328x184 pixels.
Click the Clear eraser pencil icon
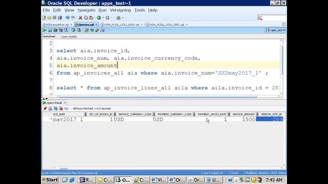[x=97, y=30]
